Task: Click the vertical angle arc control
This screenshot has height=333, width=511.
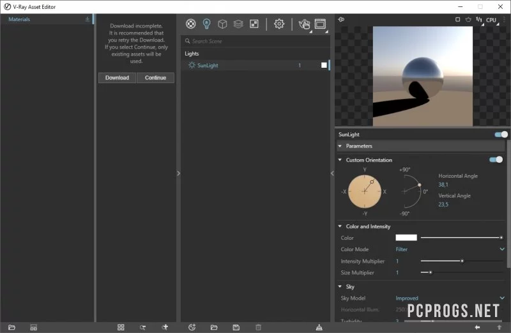Action: coord(412,192)
